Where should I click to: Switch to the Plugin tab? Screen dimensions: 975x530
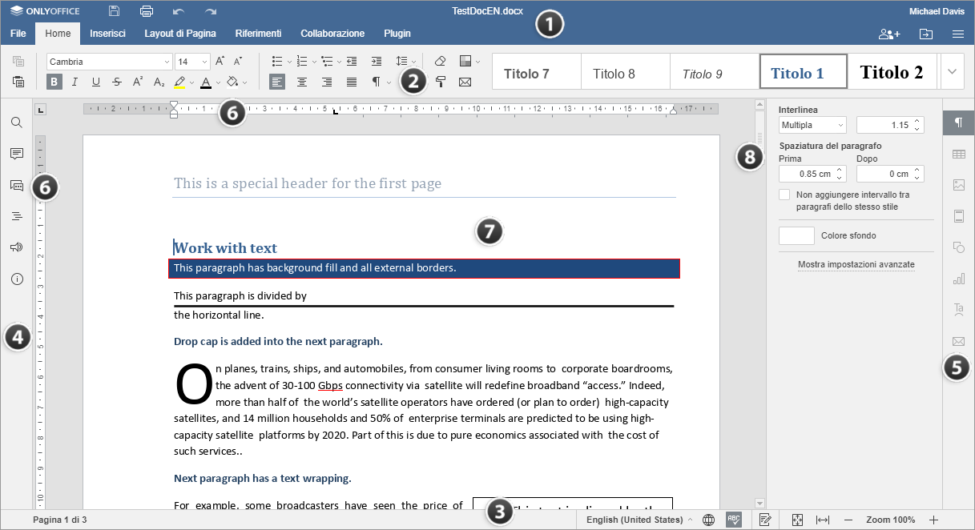coord(397,34)
